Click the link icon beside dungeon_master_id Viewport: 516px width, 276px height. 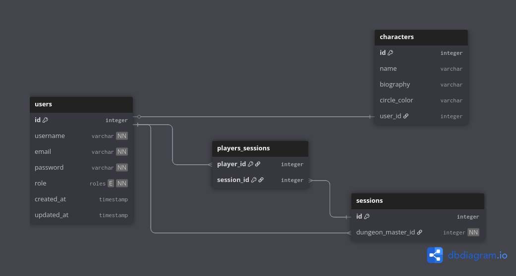[419, 232]
